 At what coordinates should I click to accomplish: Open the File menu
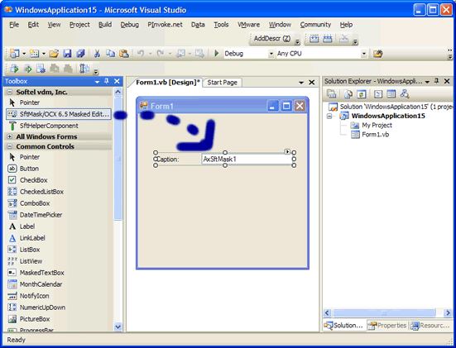tap(14, 25)
